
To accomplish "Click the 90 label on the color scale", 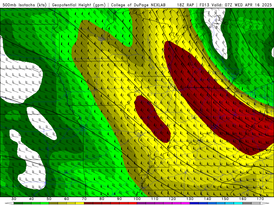I will tap(119, 199).
